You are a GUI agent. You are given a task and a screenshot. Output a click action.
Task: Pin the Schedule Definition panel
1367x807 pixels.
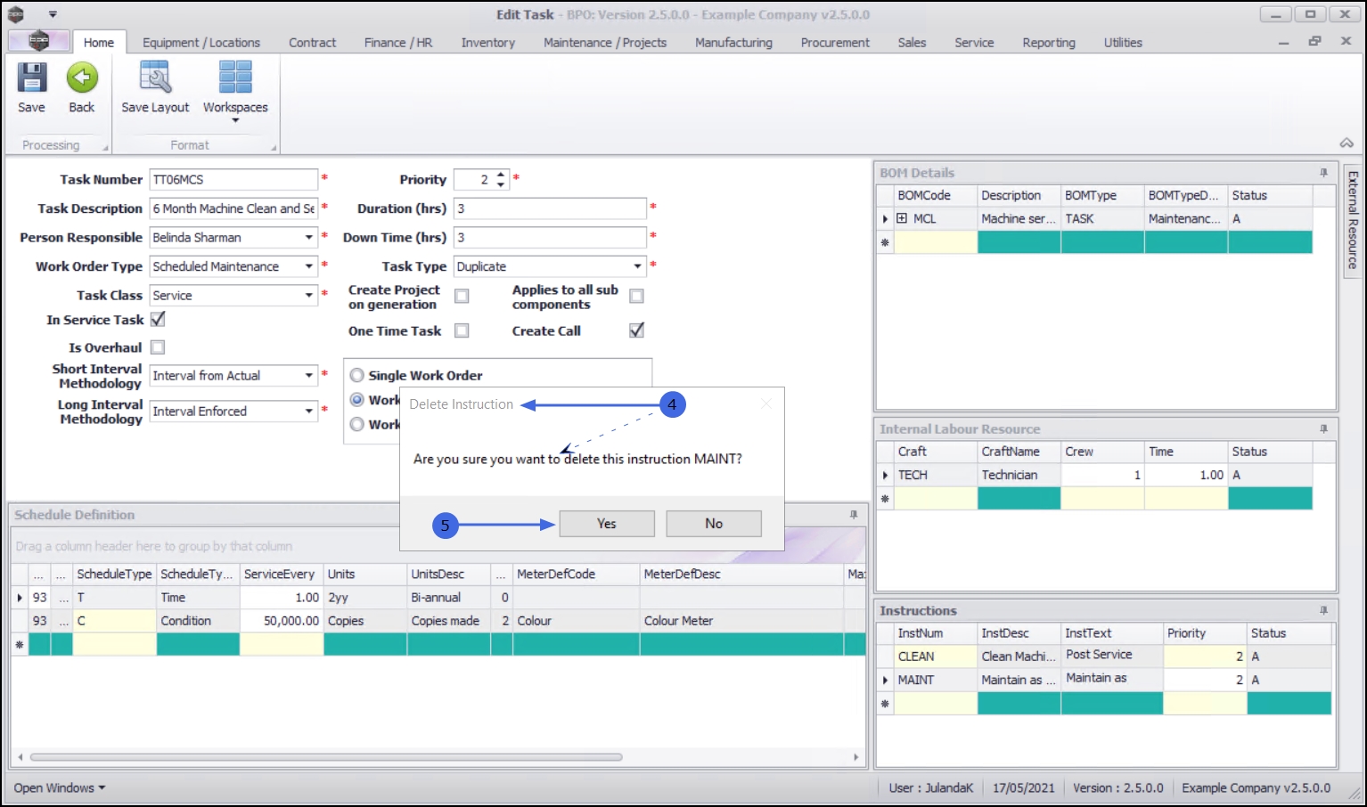[854, 515]
